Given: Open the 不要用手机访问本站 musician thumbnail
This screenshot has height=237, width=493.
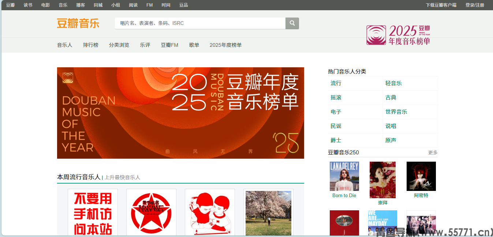Looking at the screenshot, I should 93,213.
